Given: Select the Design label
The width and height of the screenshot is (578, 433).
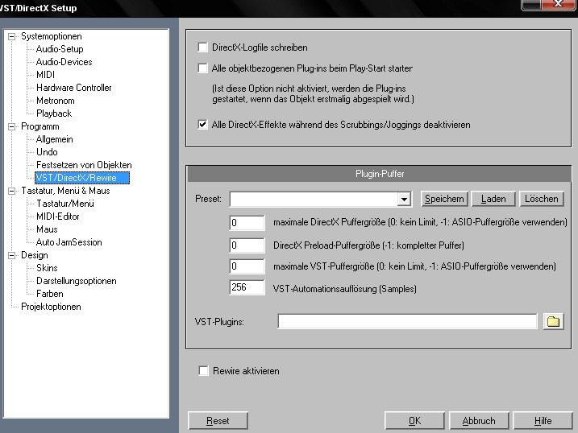Looking at the screenshot, I should pos(35,255).
